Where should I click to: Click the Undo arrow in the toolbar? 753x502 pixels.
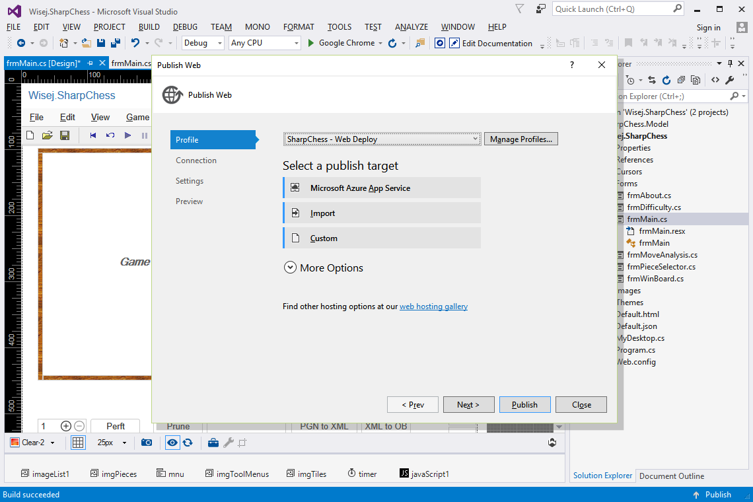coord(135,43)
